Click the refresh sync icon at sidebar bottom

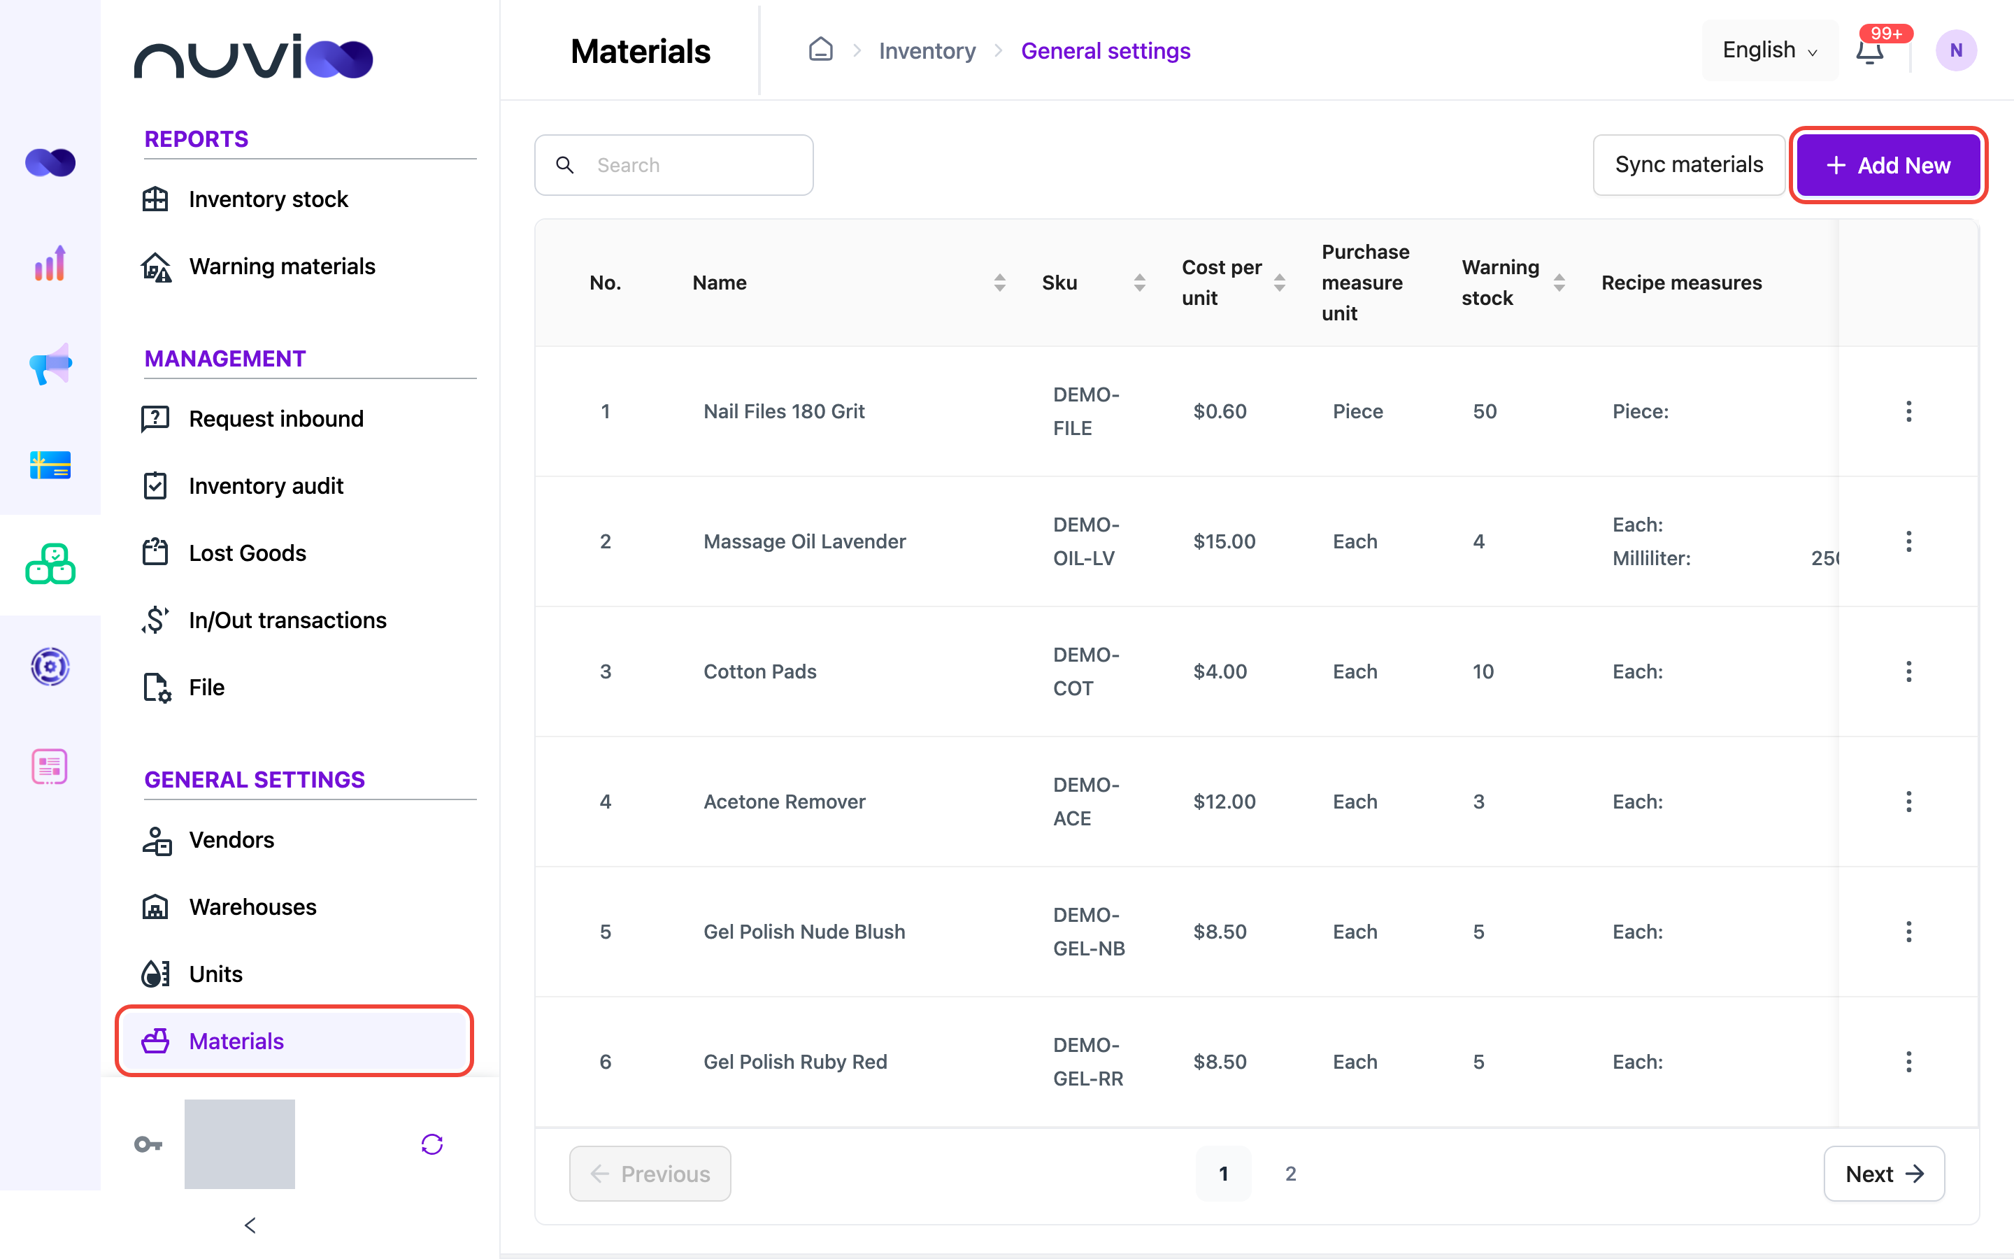(x=432, y=1144)
